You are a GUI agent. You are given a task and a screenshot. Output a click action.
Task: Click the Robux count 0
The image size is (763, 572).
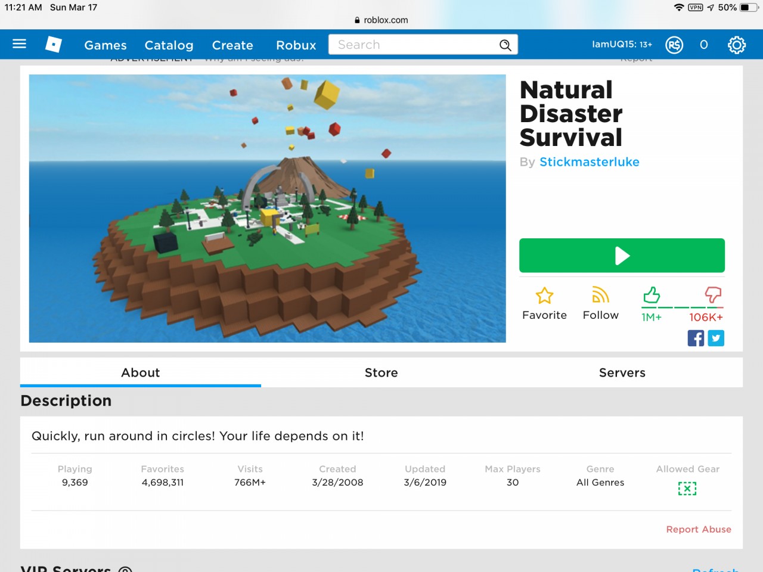pos(704,45)
